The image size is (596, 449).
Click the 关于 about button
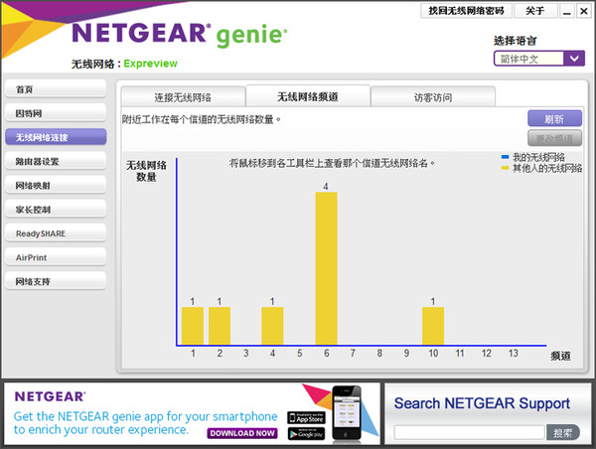click(x=535, y=11)
